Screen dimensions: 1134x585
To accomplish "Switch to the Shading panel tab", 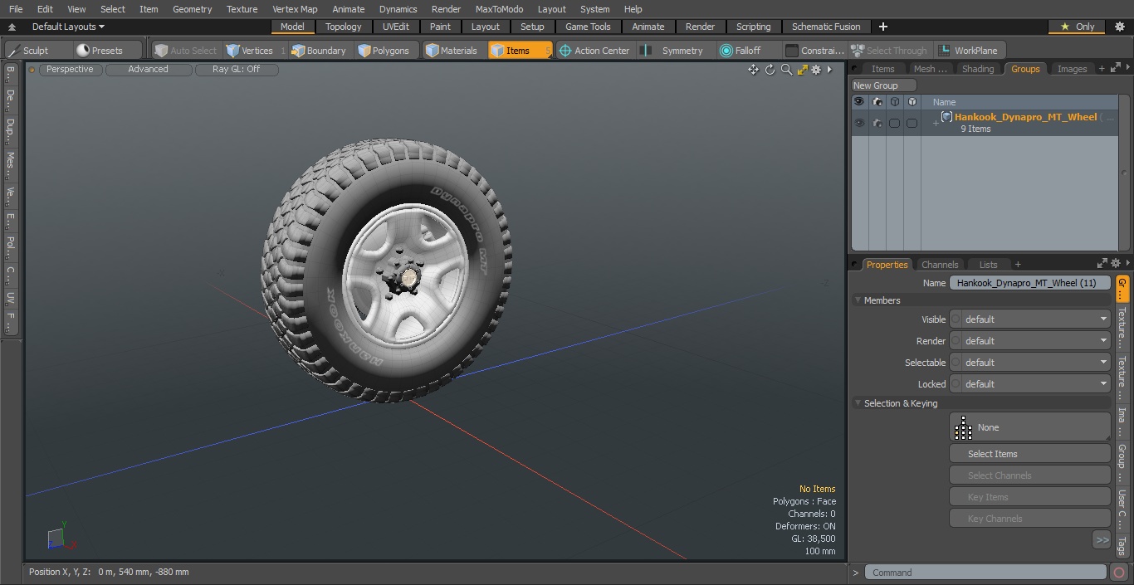I will click(x=977, y=69).
